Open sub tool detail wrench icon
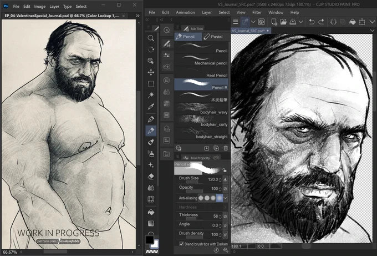 (x=226, y=250)
